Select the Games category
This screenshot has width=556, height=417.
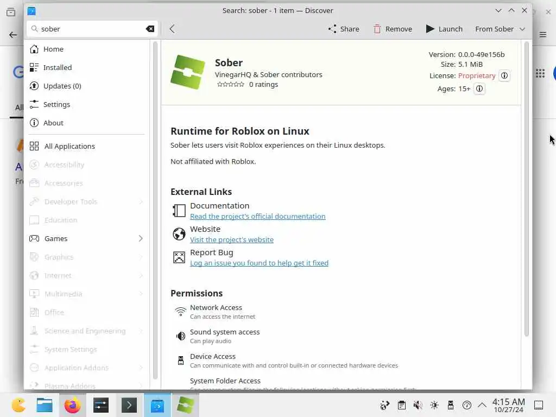pyautogui.click(x=86, y=238)
